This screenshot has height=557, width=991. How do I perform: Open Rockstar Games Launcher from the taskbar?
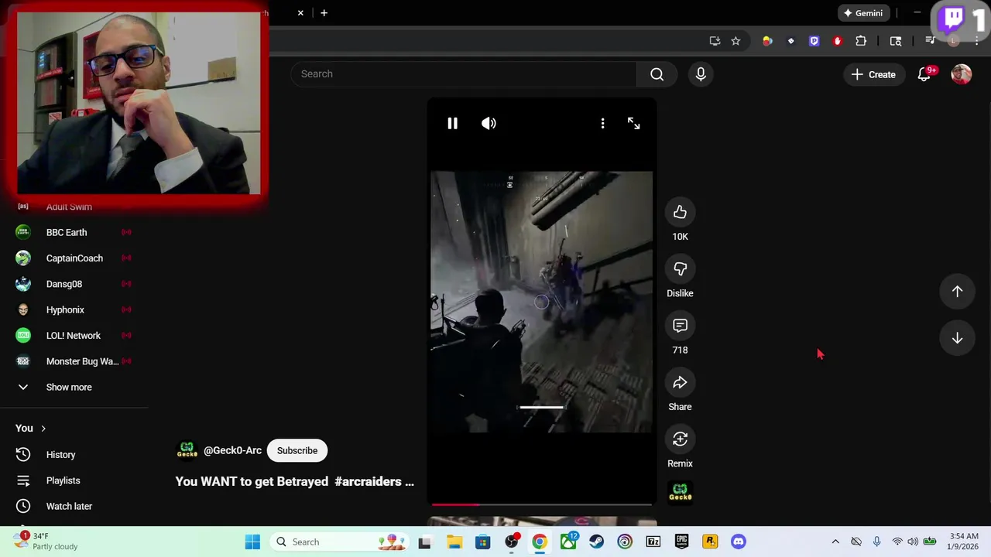click(x=710, y=542)
